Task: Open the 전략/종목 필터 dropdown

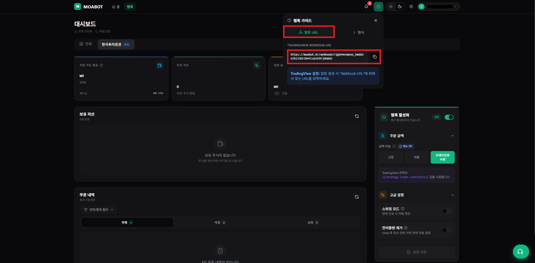Action: tap(99, 210)
